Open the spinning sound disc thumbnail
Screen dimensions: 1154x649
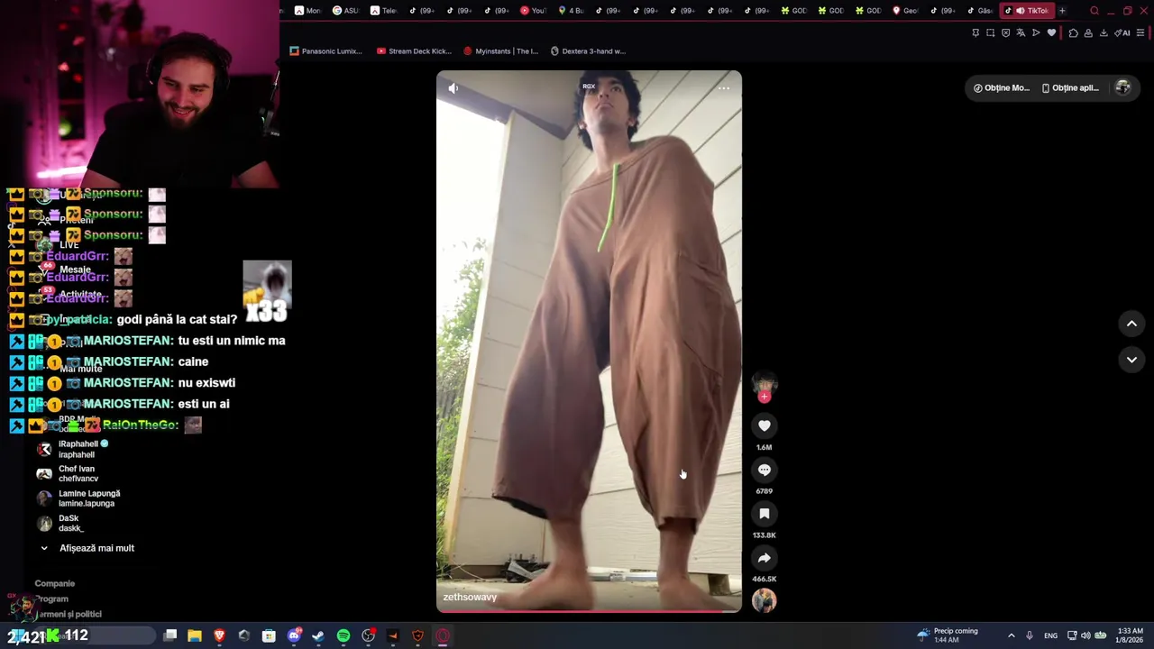point(764,600)
